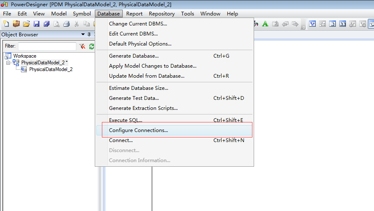Open the View menu
Image resolution: width=374 pixels, height=211 pixels.
pos(39,13)
